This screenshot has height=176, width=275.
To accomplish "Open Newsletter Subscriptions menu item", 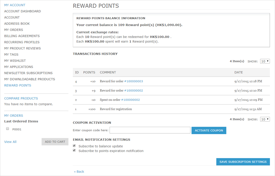I will (28, 73).
